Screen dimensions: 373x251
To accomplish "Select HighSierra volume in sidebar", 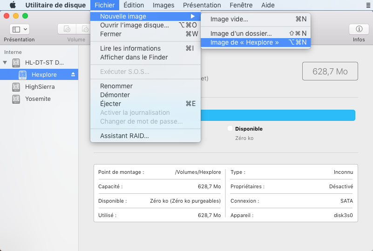I will pyautogui.click(x=39, y=87).
